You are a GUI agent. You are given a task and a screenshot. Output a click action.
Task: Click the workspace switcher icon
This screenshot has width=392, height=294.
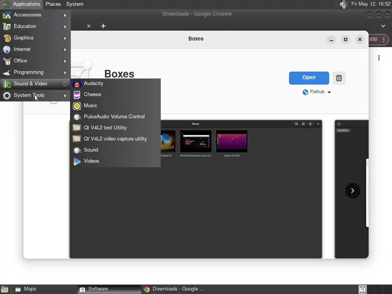pyautogui.click(x=363, y=289)
